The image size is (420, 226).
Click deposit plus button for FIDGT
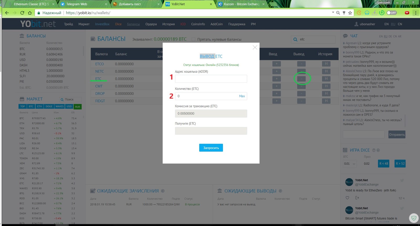276,101
